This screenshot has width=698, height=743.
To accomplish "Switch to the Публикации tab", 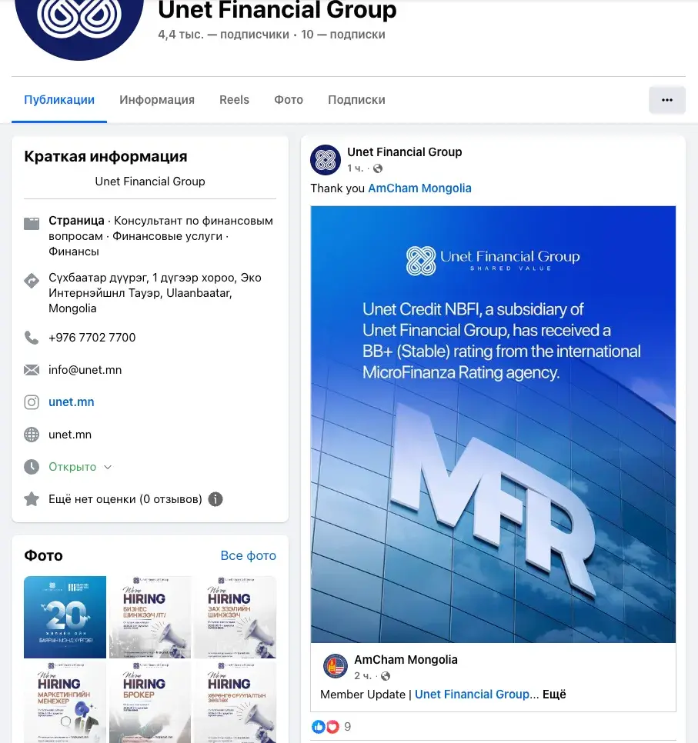I will click(59, 100).
